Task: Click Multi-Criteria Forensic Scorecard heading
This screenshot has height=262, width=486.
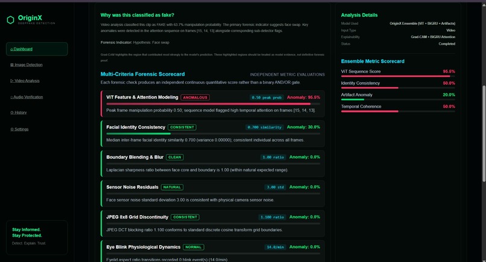Action: pyautogui.click(x=142, y=74)
